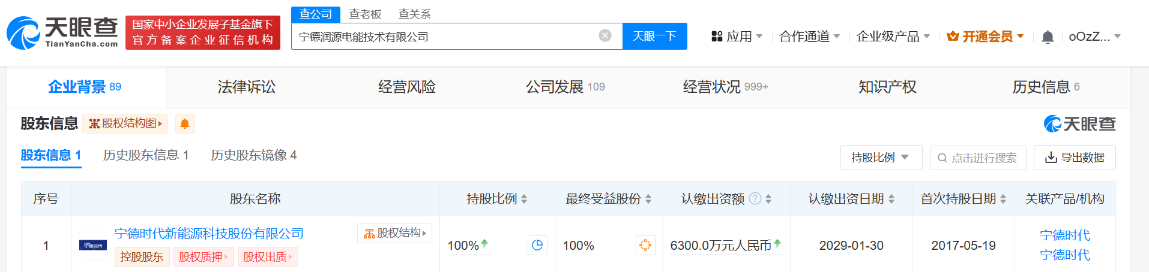Select the 查公司 search tab
This screenshot has height=272, width=1149.
click(316, 14)
